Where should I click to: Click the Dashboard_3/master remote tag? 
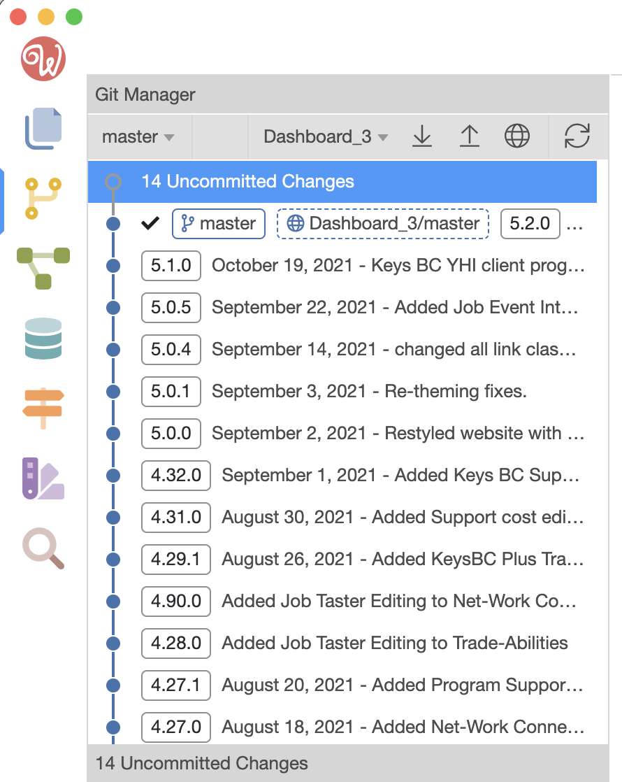tap(383, 223)
